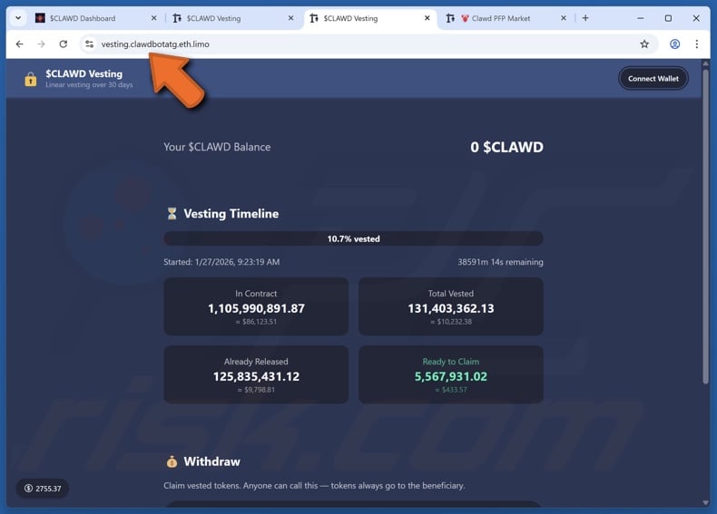Click the Ready to Claim card

point(451,374)
